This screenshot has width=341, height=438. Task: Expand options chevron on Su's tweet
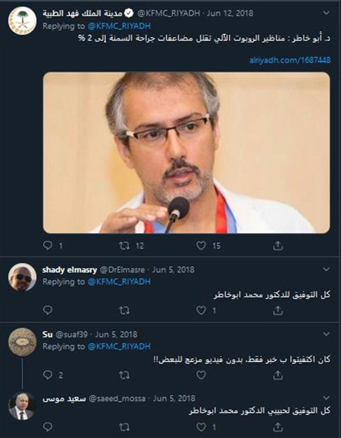tap(326, 334)
